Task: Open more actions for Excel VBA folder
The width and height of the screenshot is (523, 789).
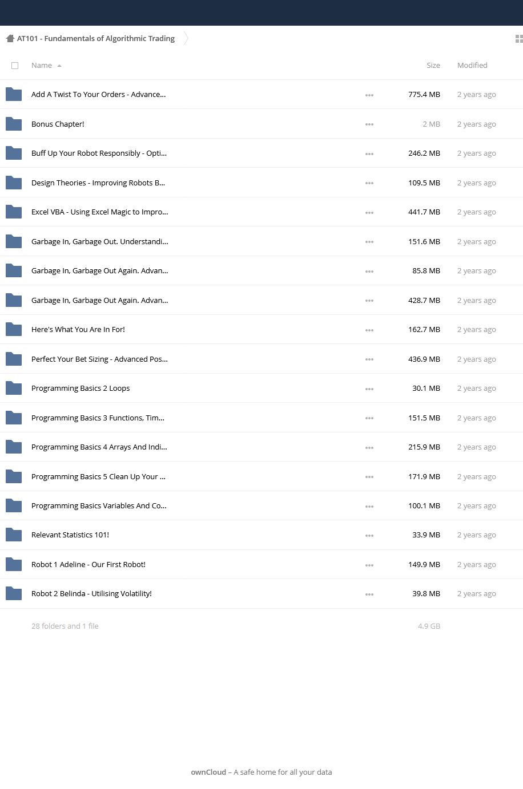Action: (x=369, y=212)
